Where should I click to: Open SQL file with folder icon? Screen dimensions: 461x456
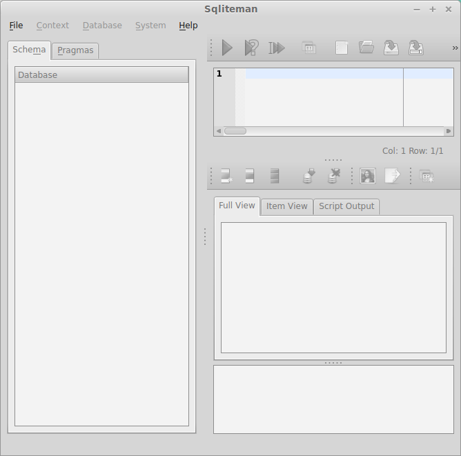(x=366, y=48)
